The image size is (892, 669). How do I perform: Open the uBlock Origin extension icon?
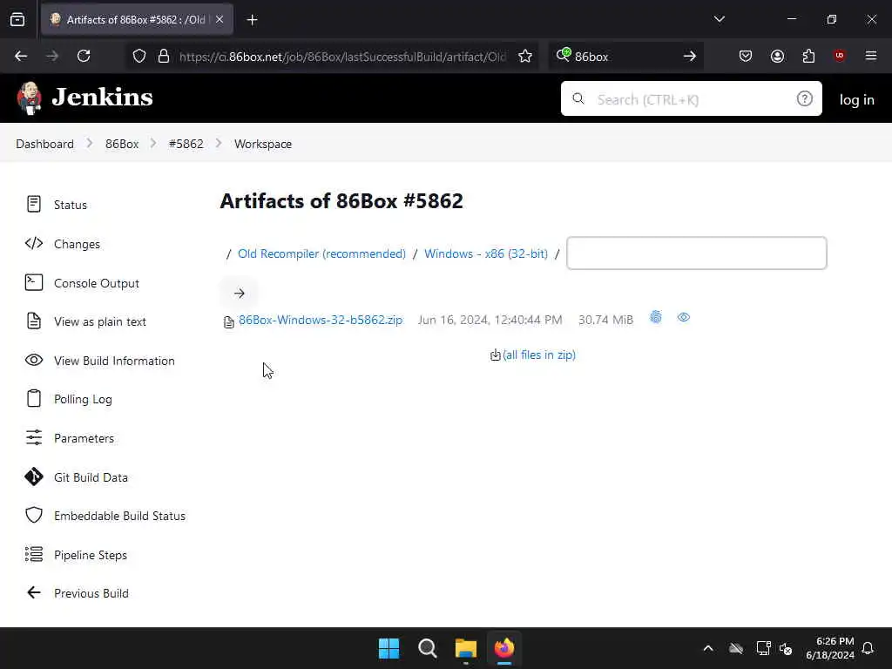(840, 56)
